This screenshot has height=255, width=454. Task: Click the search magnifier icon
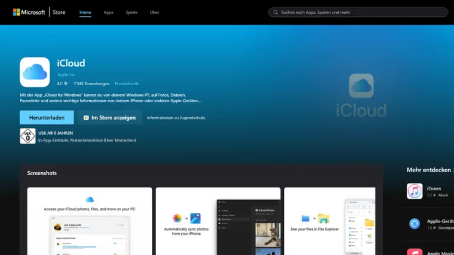[275, 12]
